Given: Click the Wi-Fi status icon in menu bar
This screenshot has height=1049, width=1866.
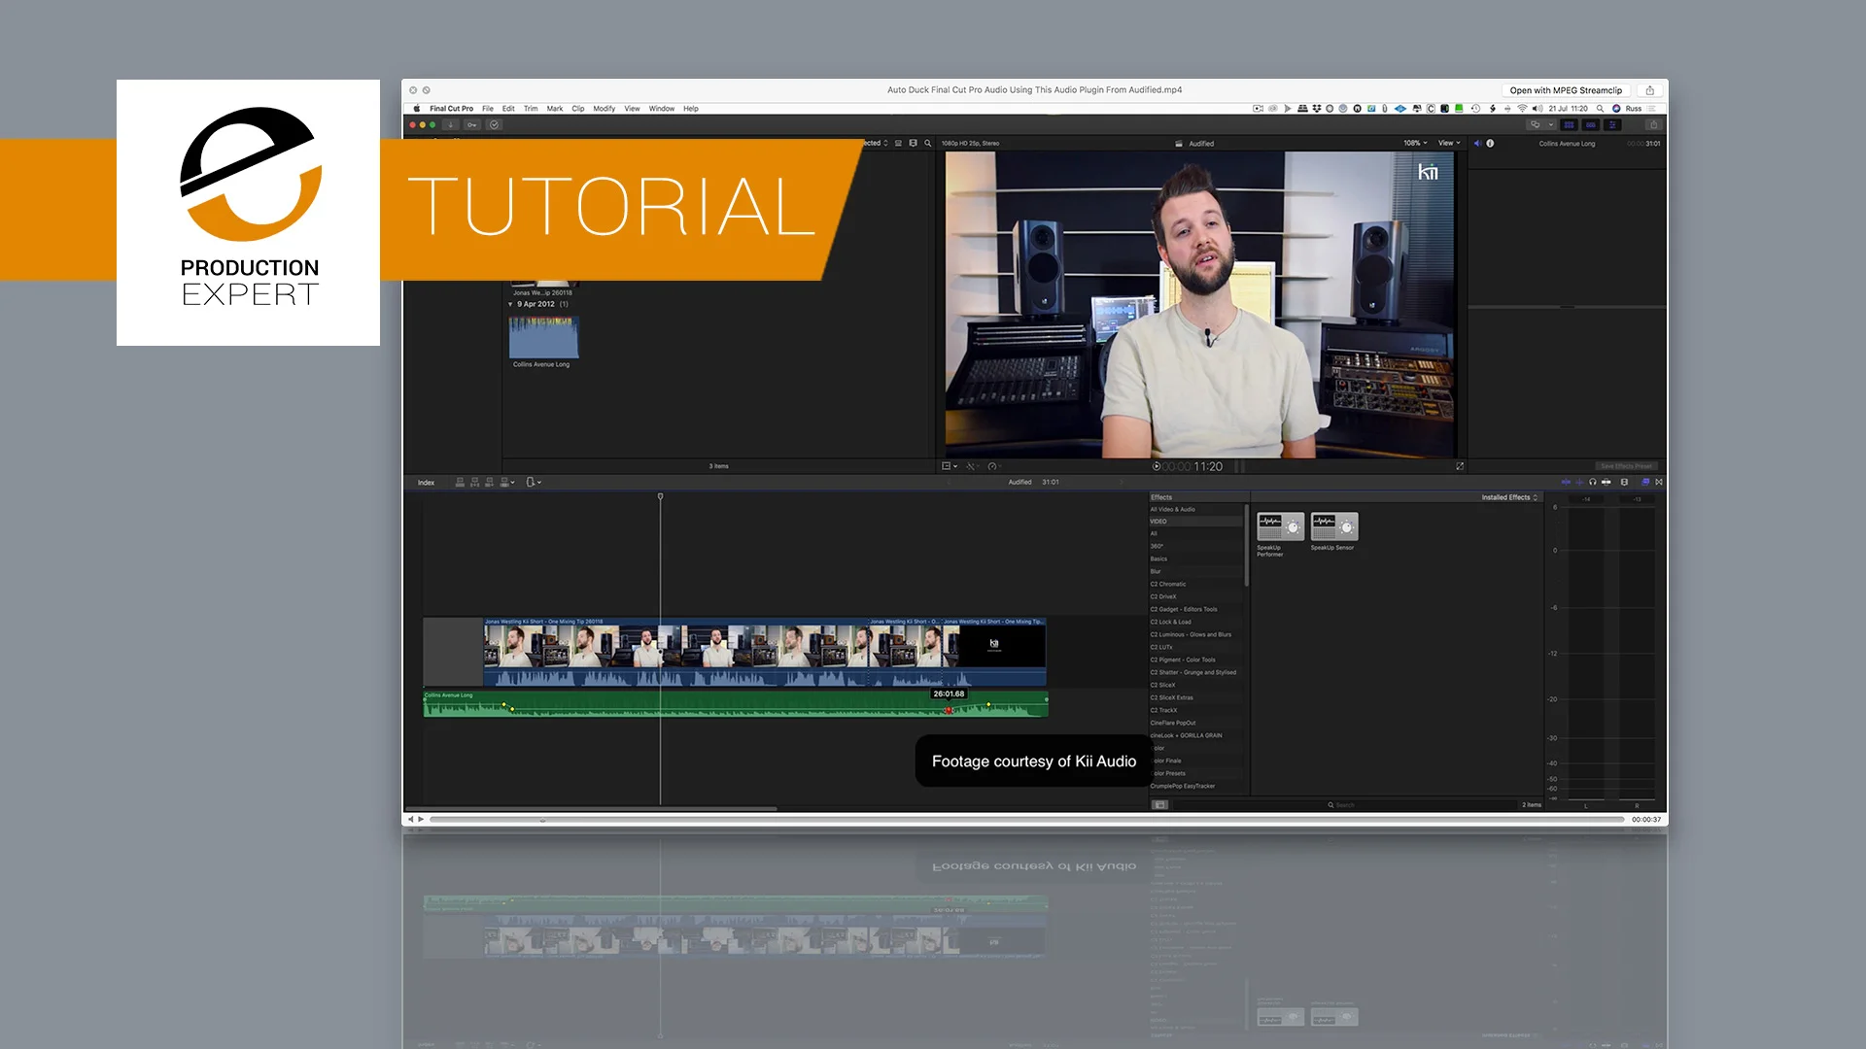Looking at the screenshot, I should 1522,109.
